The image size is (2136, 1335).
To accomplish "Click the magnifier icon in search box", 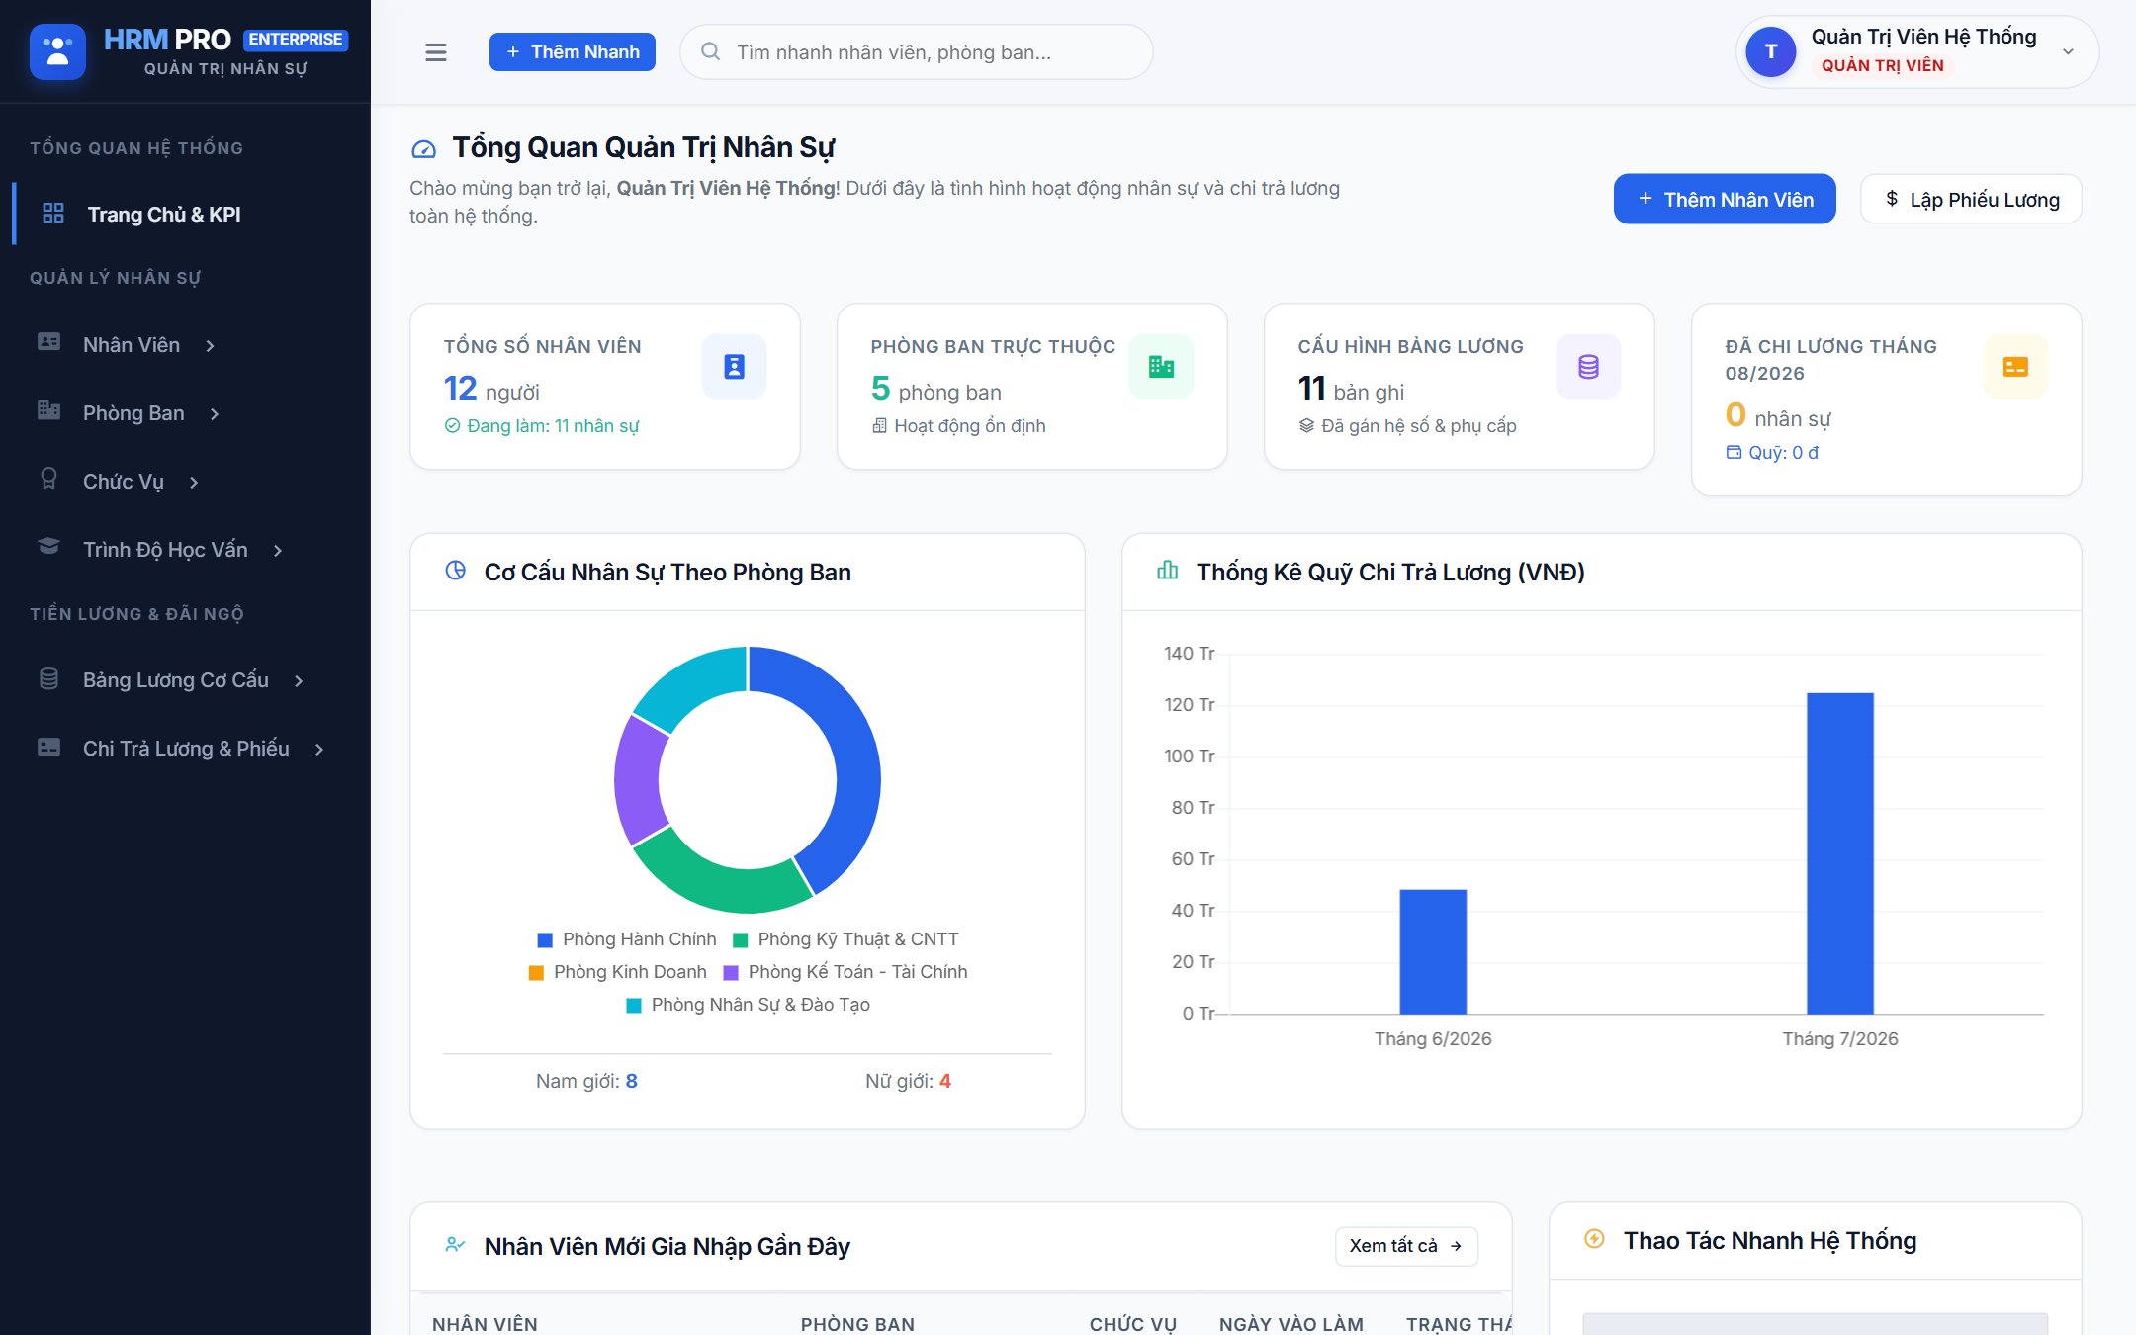I will point(710,51).
